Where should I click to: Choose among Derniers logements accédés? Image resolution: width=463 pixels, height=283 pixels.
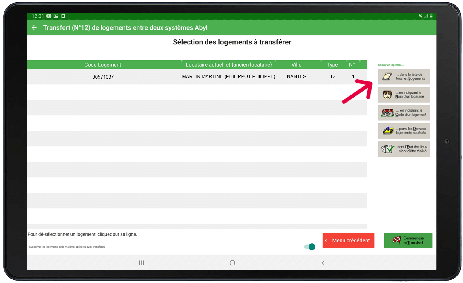click(x=404, y=131)
